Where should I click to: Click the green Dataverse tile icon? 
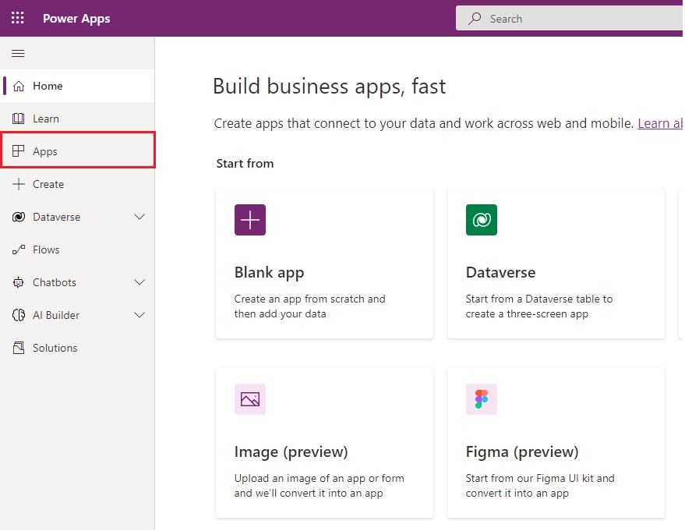click(482, 220)
